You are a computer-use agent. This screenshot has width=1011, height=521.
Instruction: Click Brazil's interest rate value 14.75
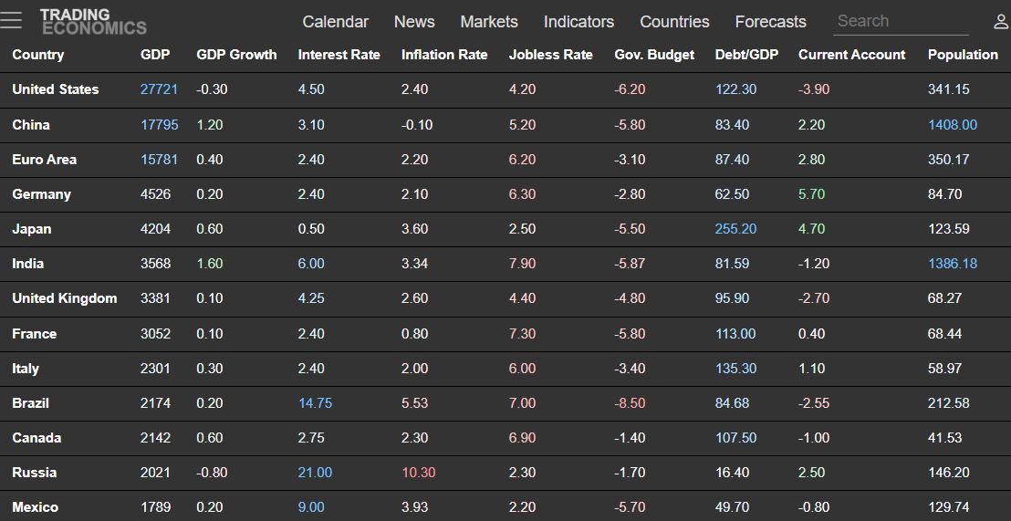316,403
